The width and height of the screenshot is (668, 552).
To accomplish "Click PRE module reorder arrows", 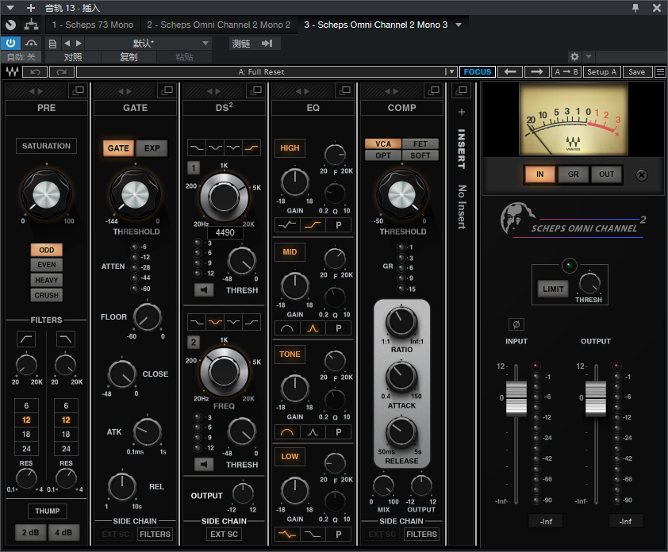I will tap(36, 90).
